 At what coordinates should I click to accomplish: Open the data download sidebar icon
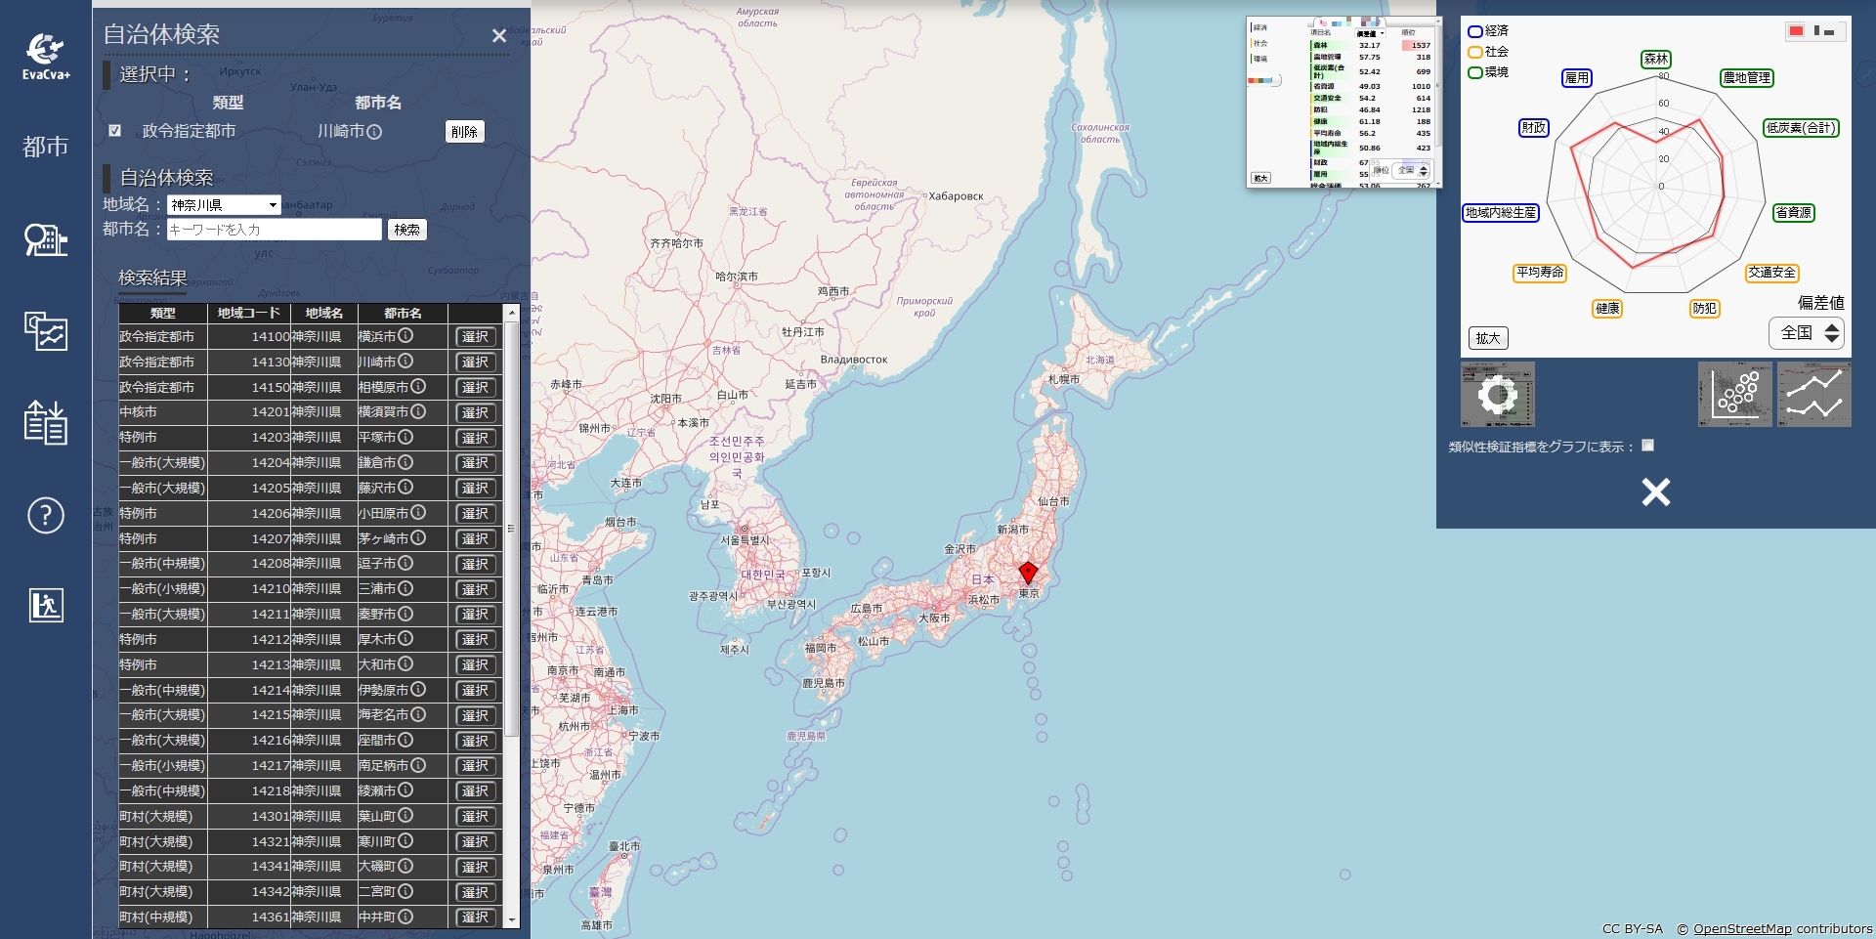click(x=45, y=422)
